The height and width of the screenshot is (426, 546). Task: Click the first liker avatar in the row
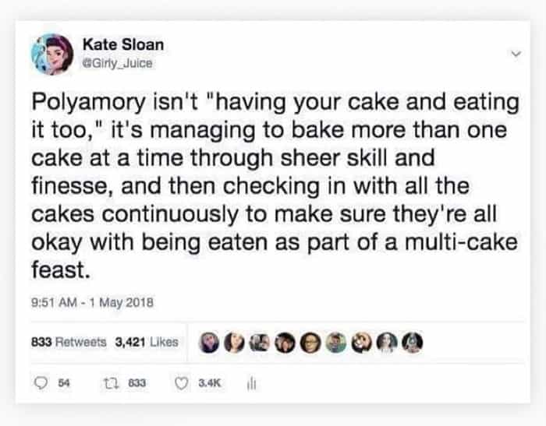[210, 342]
